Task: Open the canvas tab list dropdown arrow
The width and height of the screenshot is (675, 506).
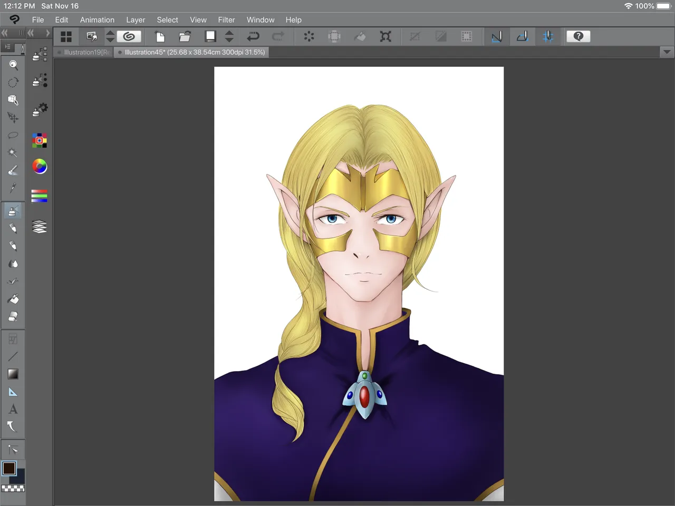Action: 667,52
